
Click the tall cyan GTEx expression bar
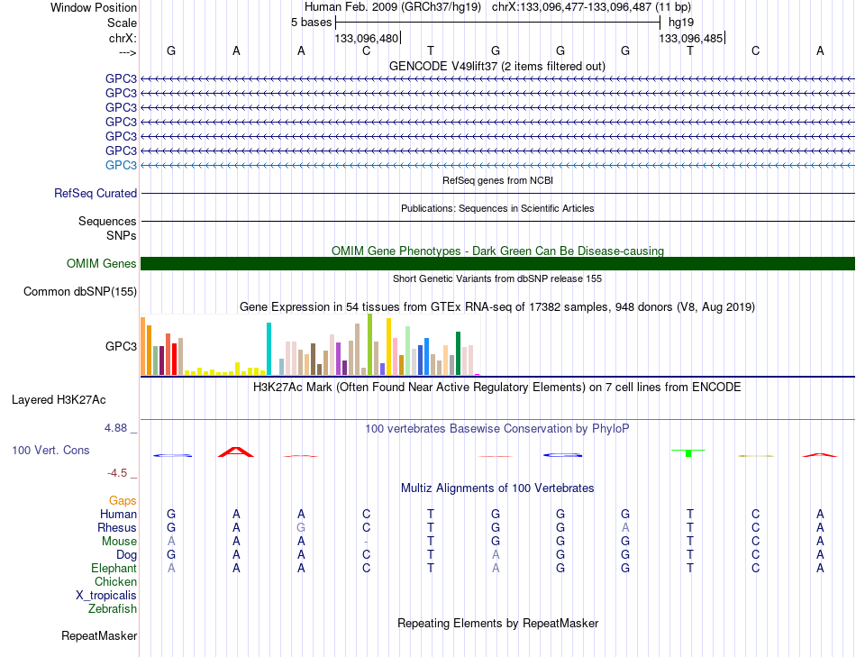pyautogui.click(x=269, y=349)
